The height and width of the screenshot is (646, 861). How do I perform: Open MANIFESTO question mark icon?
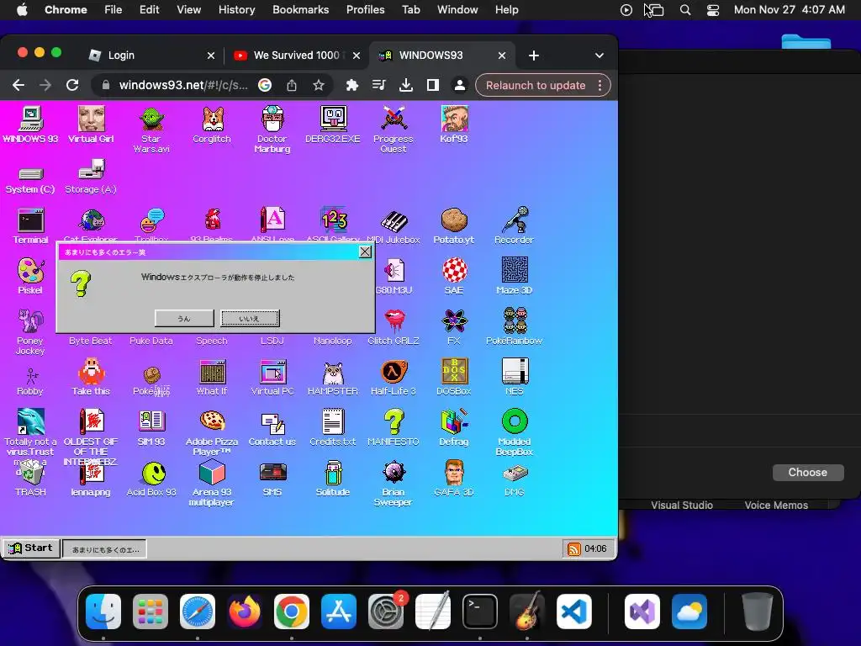[394, 427]
